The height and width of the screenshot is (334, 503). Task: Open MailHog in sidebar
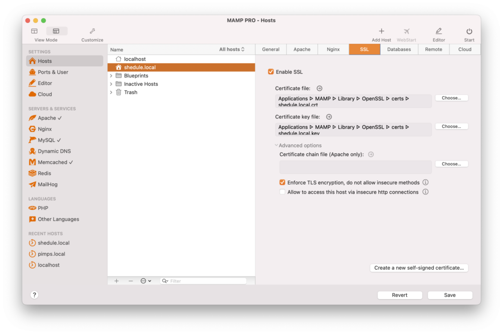point(64,185)
